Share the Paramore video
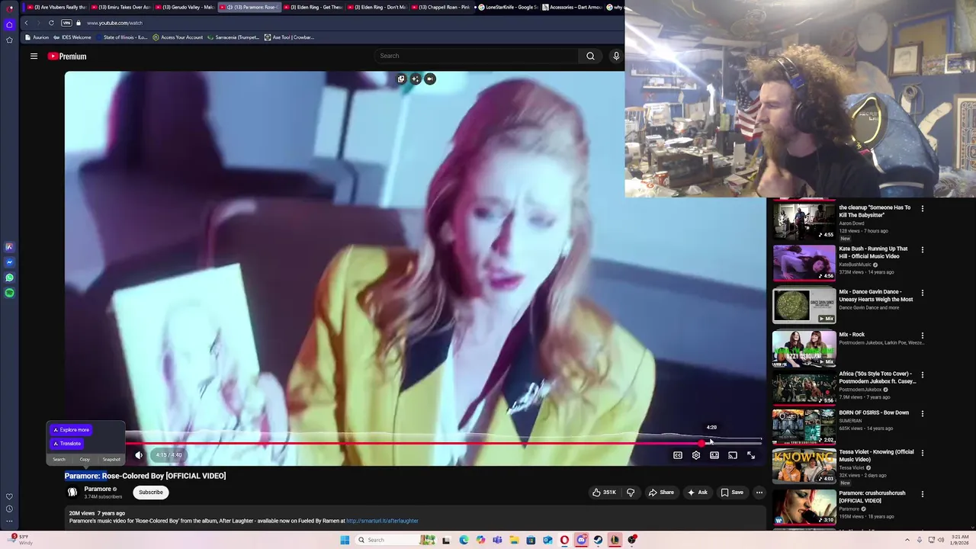Image resolution: width=976 pixels, height=549 pixels. tap(661, 493)
